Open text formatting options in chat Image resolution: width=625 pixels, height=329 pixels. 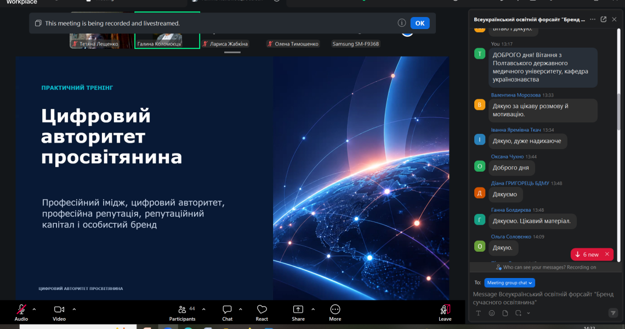pos(478,313)
